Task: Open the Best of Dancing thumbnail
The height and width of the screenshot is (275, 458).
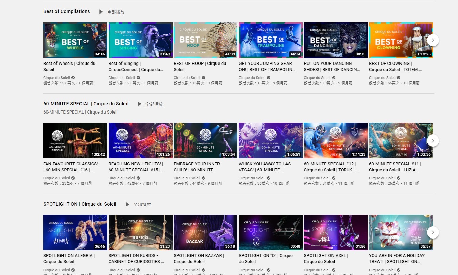Action: tap(336, 40)
